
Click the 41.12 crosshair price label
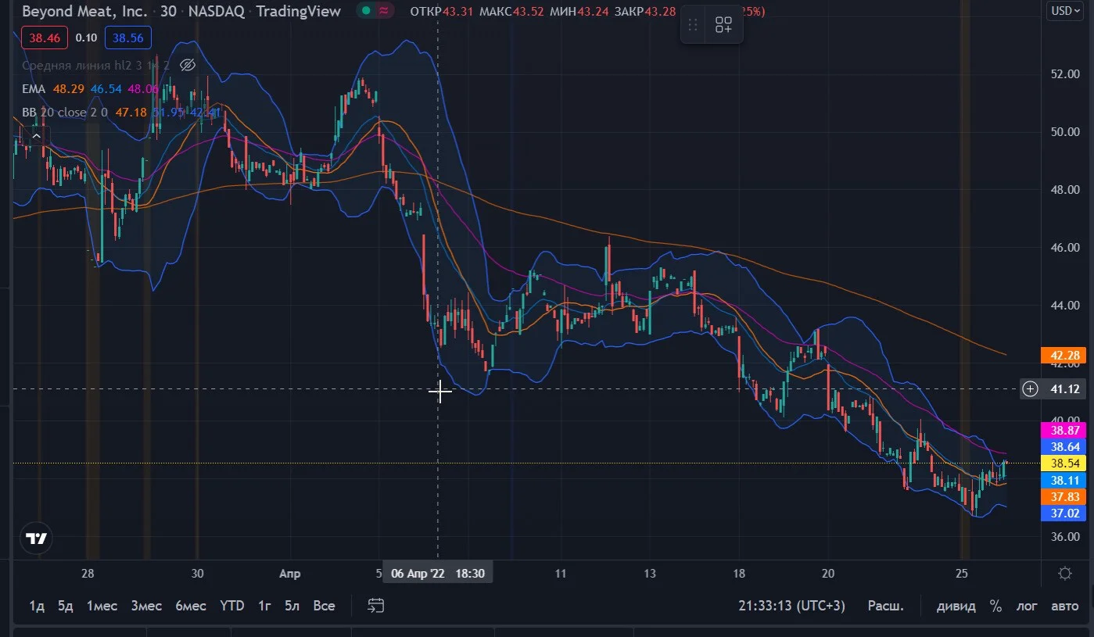(1064, 388)
